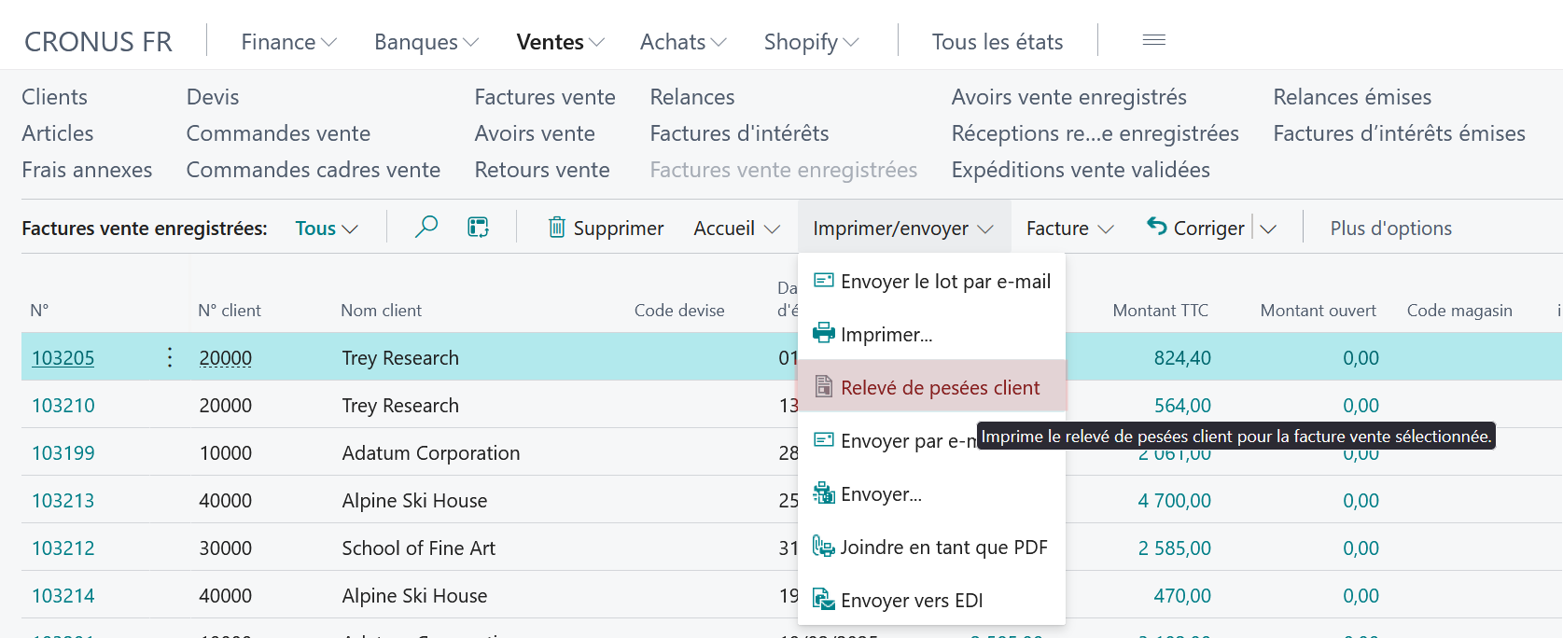Viewport: 1563px width, 638px height.
Task: Click the hamburger menu icon
Action: (1154, 40)
